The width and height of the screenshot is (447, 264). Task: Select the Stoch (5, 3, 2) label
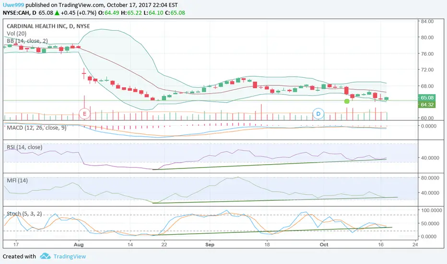pyautogui.click(x=24, y=214)
